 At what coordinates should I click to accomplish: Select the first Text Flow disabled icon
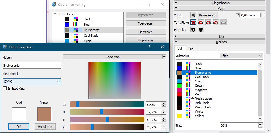(193, 22)
